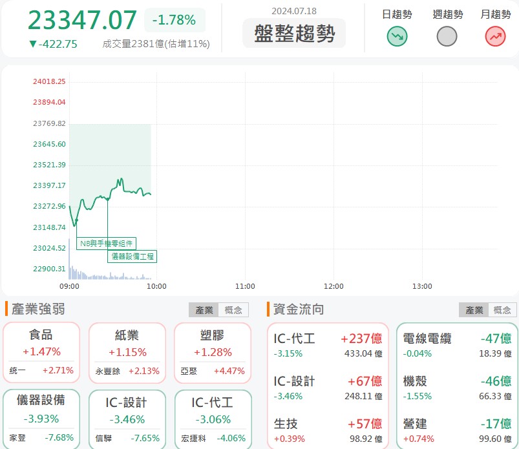Screen dimensions: 519x449
Task: Open the 儀器設備 industry card
Action: [x=41, y=419]
